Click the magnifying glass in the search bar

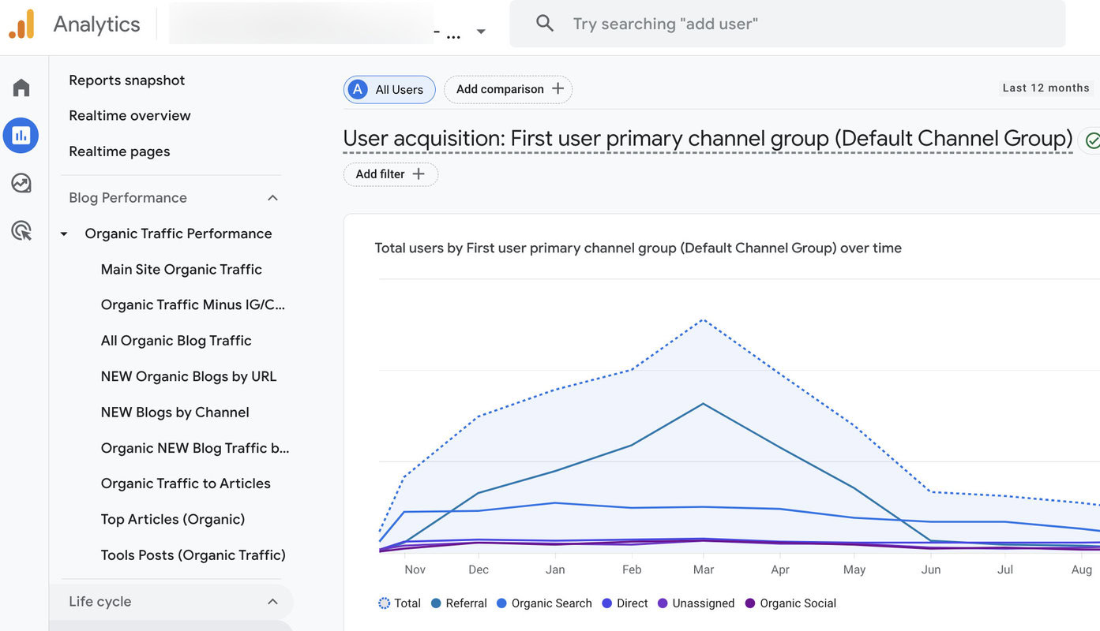[544, 23]
